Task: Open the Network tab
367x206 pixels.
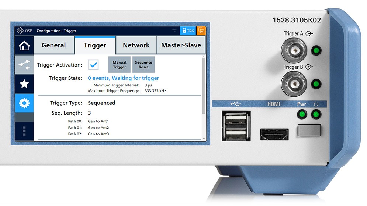Action: coord(136,45)
